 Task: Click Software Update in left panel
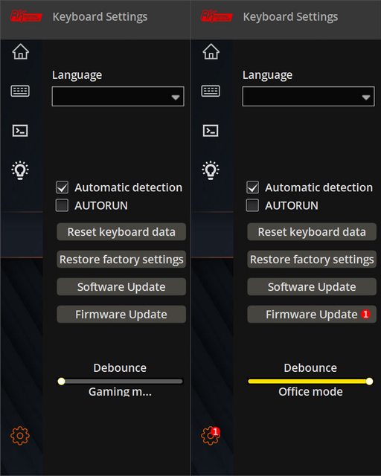pos(121,287)
